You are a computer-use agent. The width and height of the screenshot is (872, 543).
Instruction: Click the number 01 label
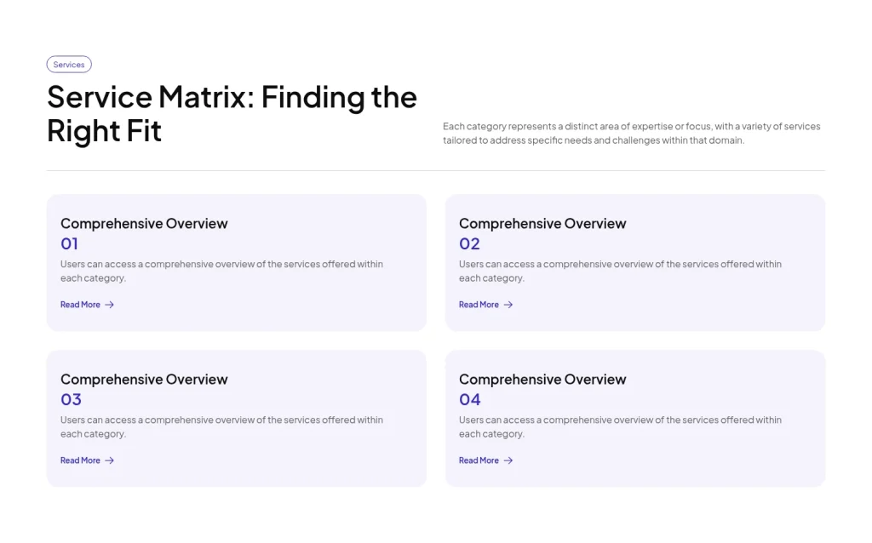pyautogui.click(x=70, y=244)
